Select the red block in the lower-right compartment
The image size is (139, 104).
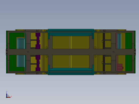120,67
